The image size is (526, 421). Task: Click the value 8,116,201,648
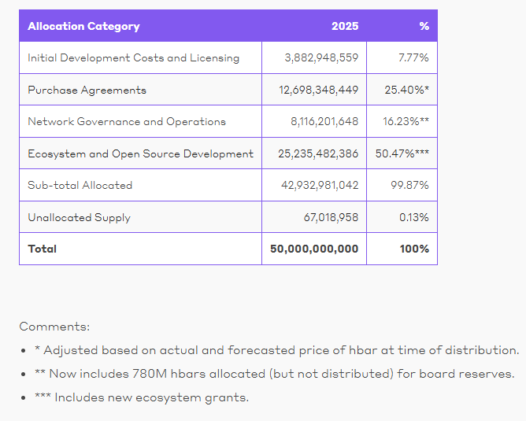point(324,121)
